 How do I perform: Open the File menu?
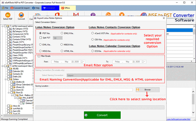tap(5, 8)
